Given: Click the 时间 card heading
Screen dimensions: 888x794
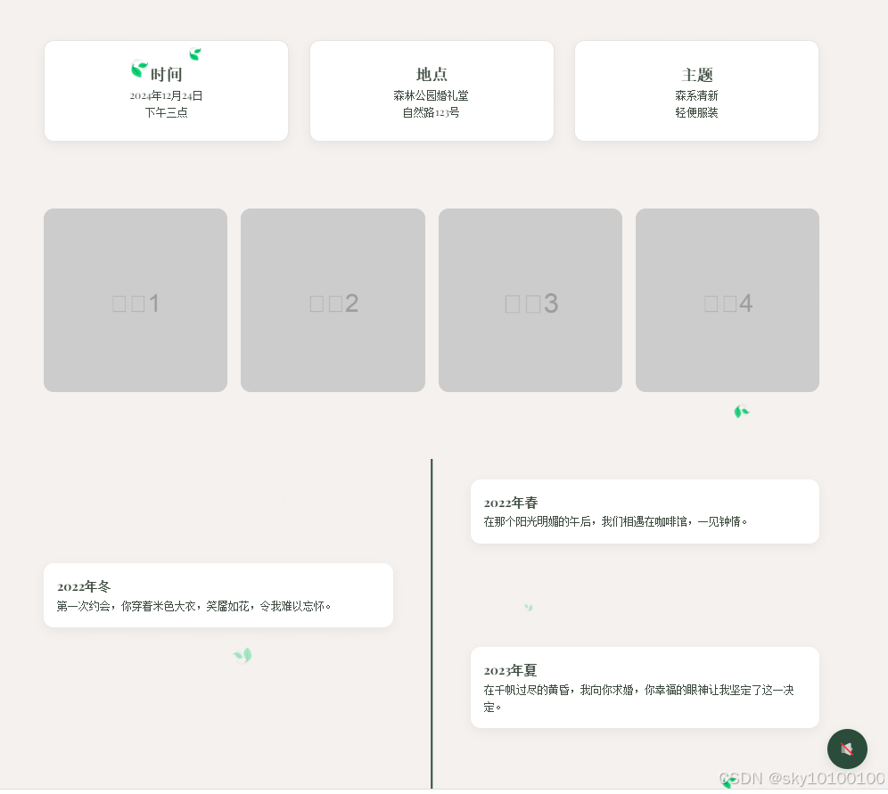Looking at the screenshot, I should click(167, 74).
